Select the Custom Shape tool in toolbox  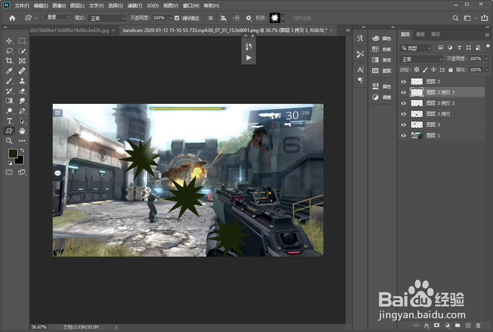9,131
